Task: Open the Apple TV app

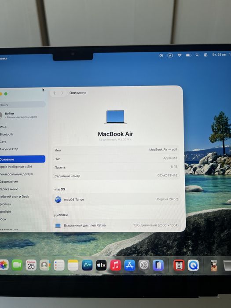Action: [101, 265]
